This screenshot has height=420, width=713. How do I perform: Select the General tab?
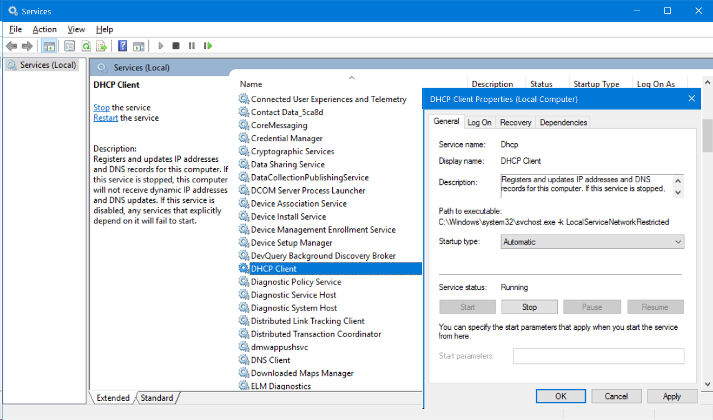pyautogui.click(x=446, y=121)
